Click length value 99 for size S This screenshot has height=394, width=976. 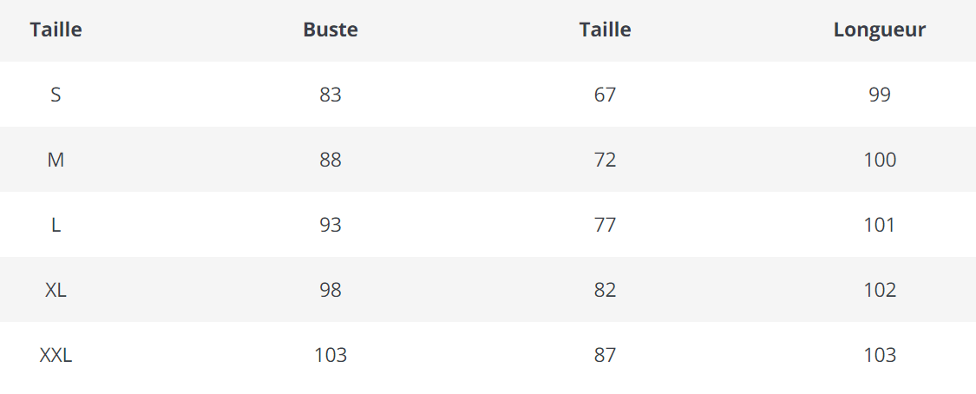(x=879, y=95)
